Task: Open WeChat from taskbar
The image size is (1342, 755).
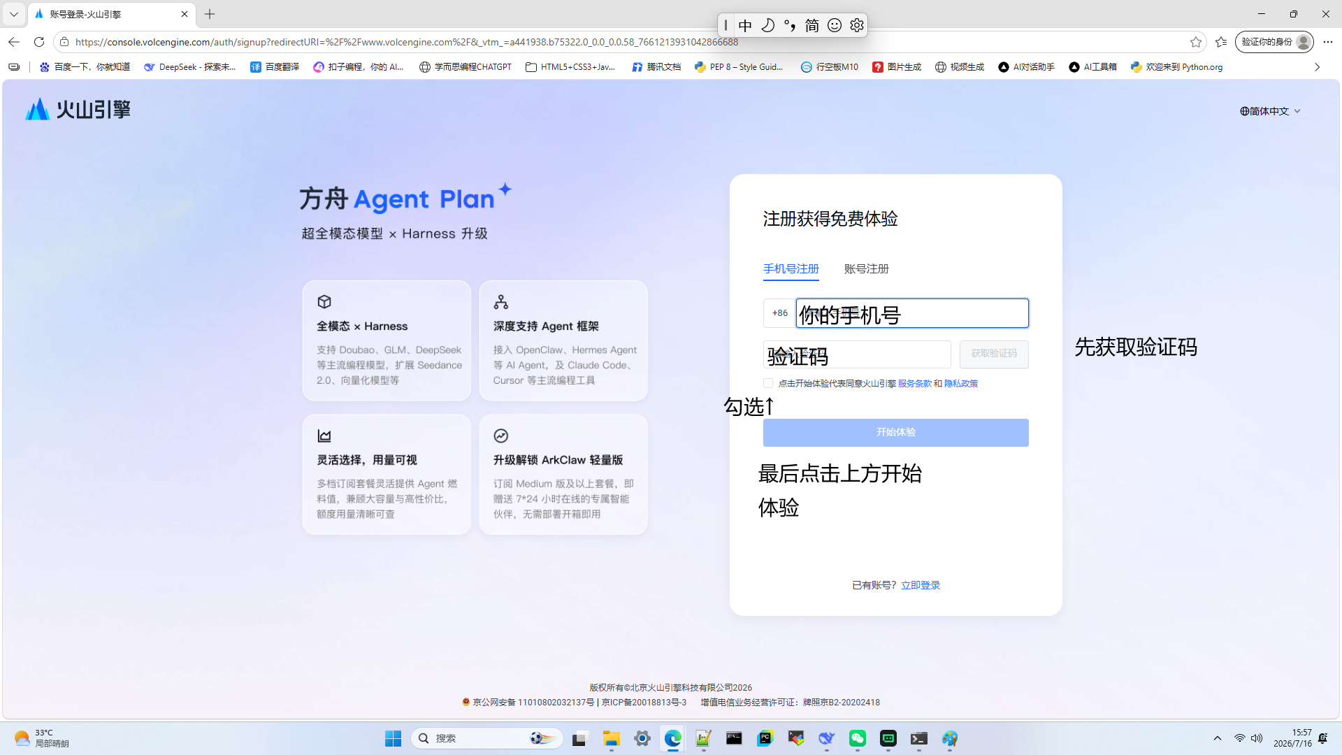Action: 858,738
